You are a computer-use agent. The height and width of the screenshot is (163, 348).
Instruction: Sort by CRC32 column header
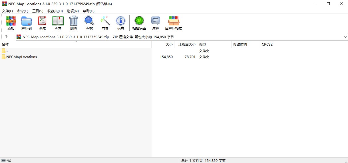pos(270,44)
